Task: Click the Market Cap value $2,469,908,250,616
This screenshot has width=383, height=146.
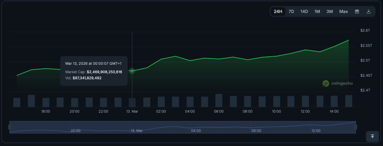Action: [104, 72]
